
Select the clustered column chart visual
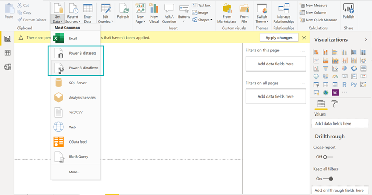pyautogui.click(x=344, y=52)
